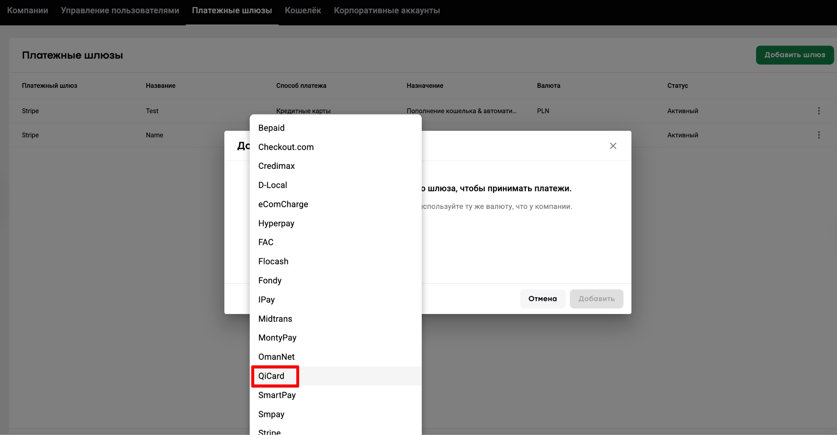Click Отмена in the dialog
The height and width of the screenshot is (435, 837).
coord(542,299)
